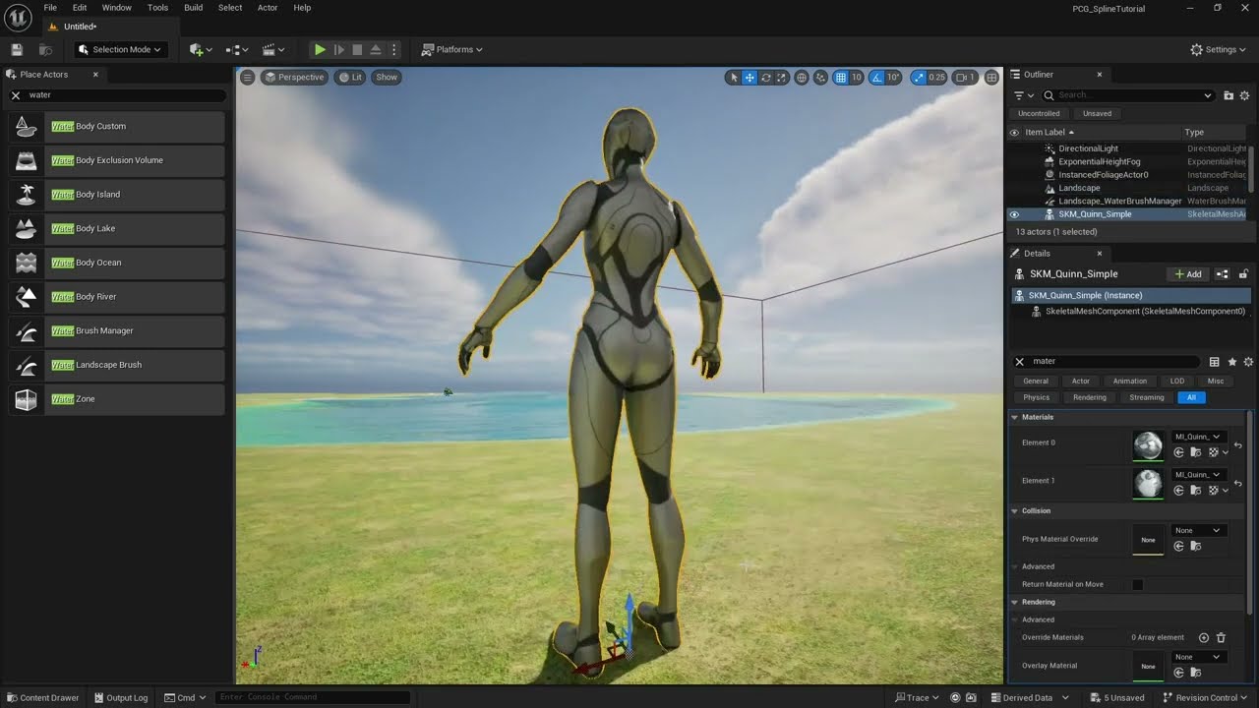Toggle grid snapping in viewport

tap(841, 77)
